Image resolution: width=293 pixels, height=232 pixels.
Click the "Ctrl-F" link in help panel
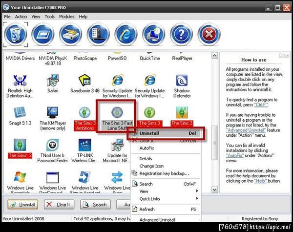(x=261, y=105)
